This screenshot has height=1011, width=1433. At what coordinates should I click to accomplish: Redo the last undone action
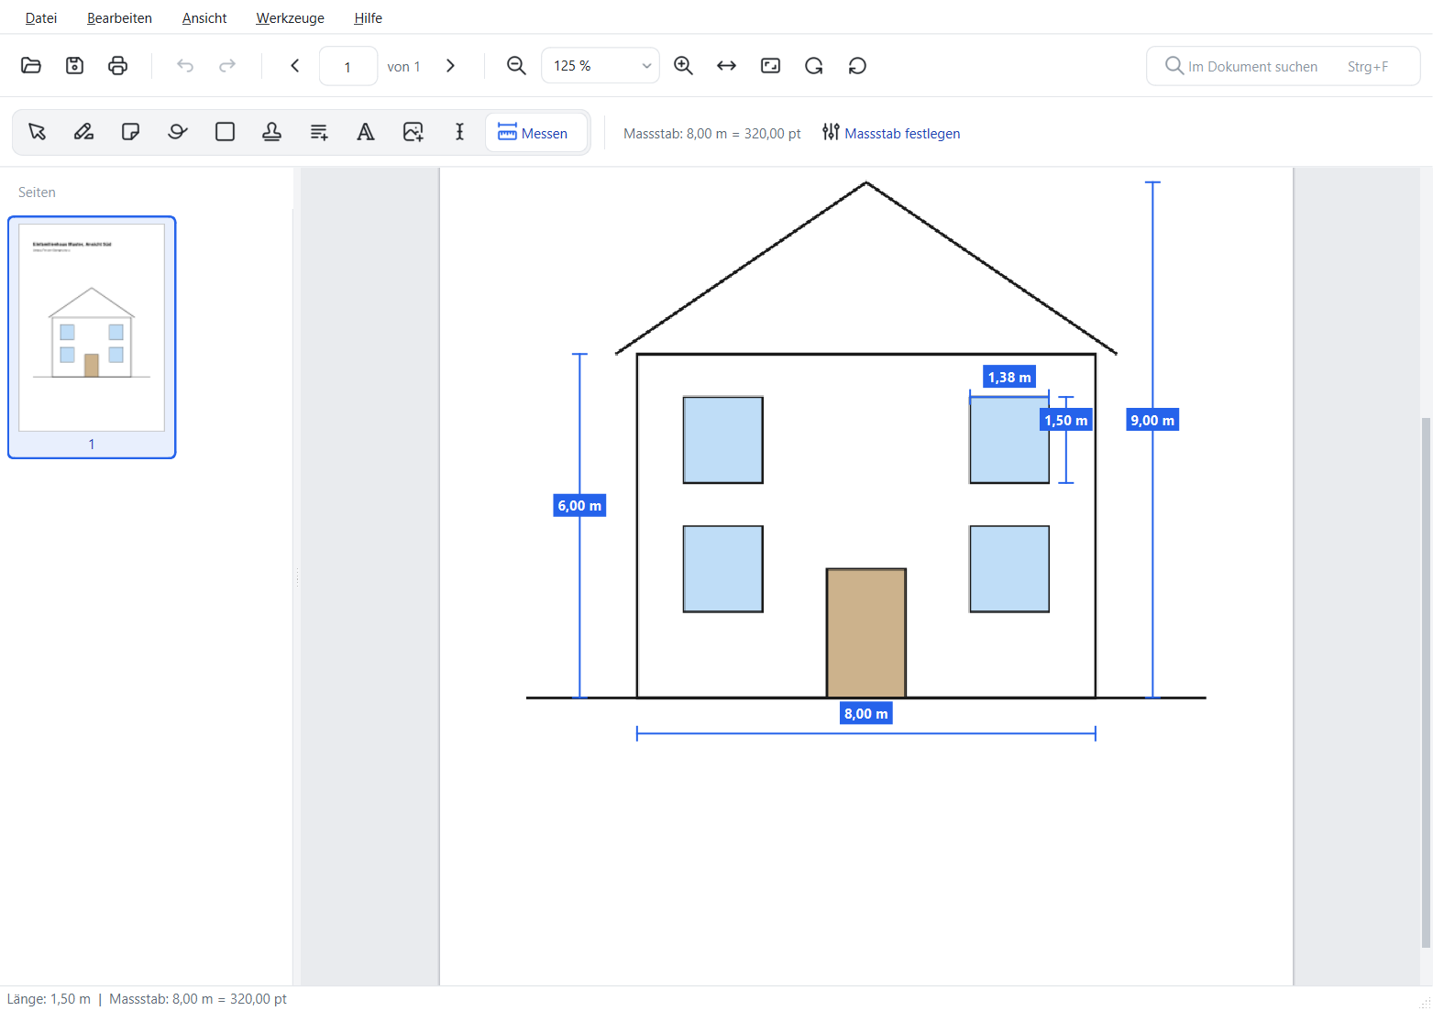coord(227,65)
